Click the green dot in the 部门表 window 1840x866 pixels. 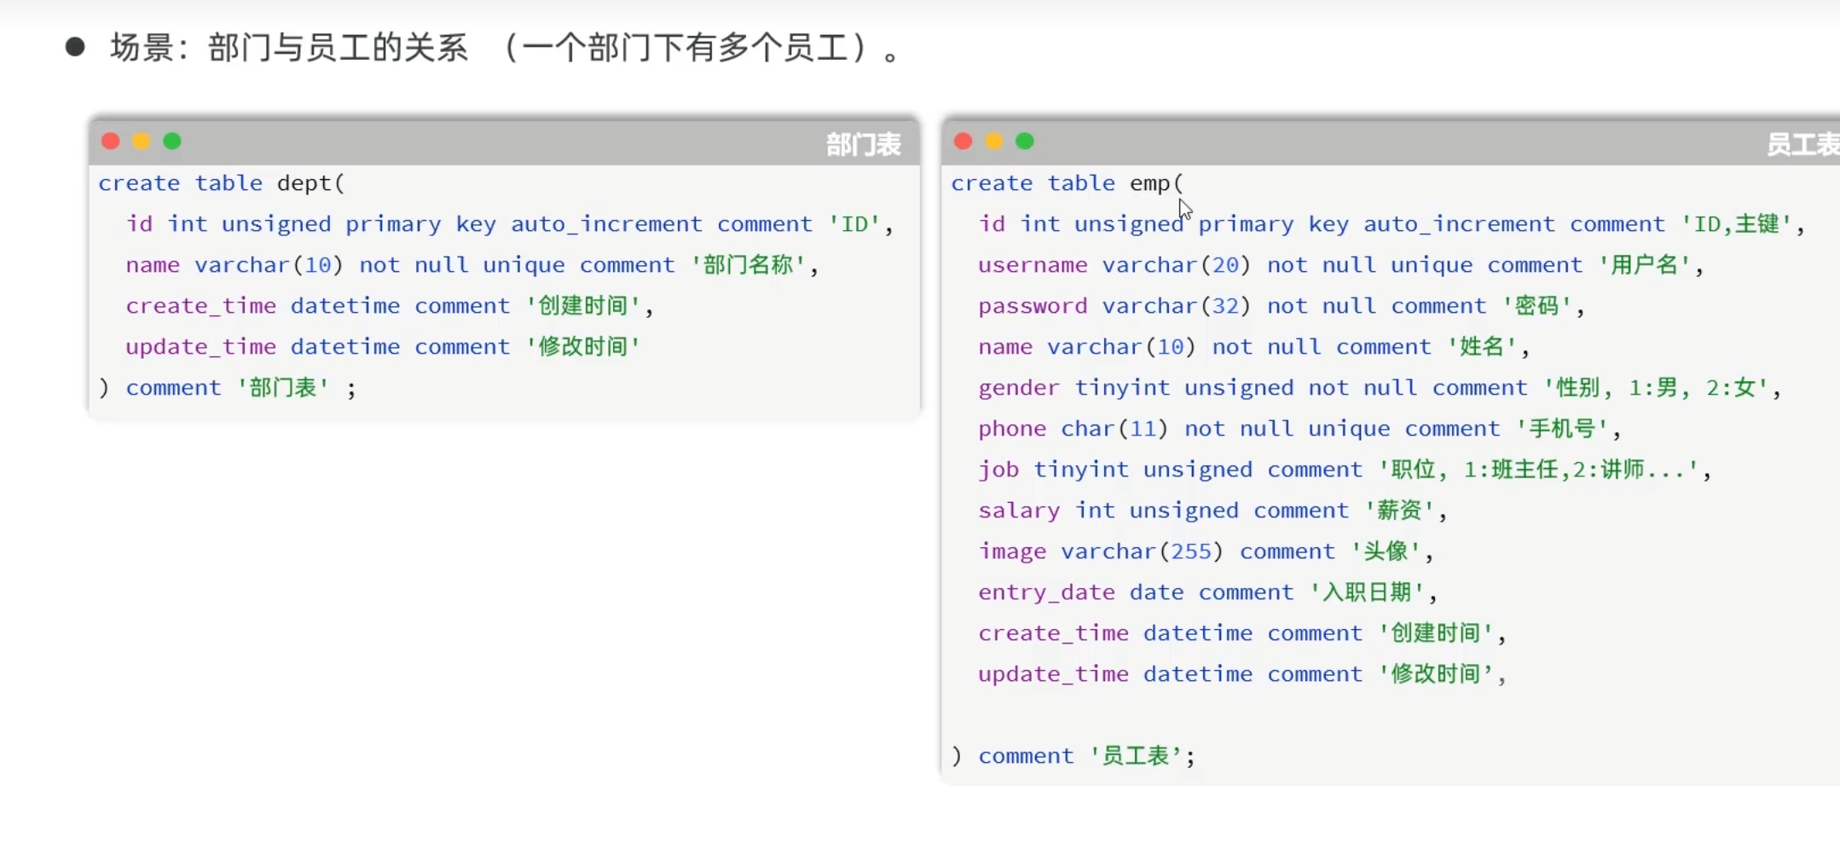click(172, 141)
